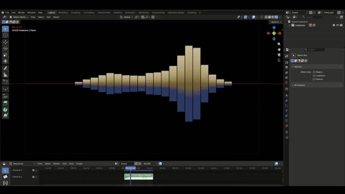Screen dimensions: 345x194
Task: Toggle Collection render camera icon in outliner
Action: 341,25
